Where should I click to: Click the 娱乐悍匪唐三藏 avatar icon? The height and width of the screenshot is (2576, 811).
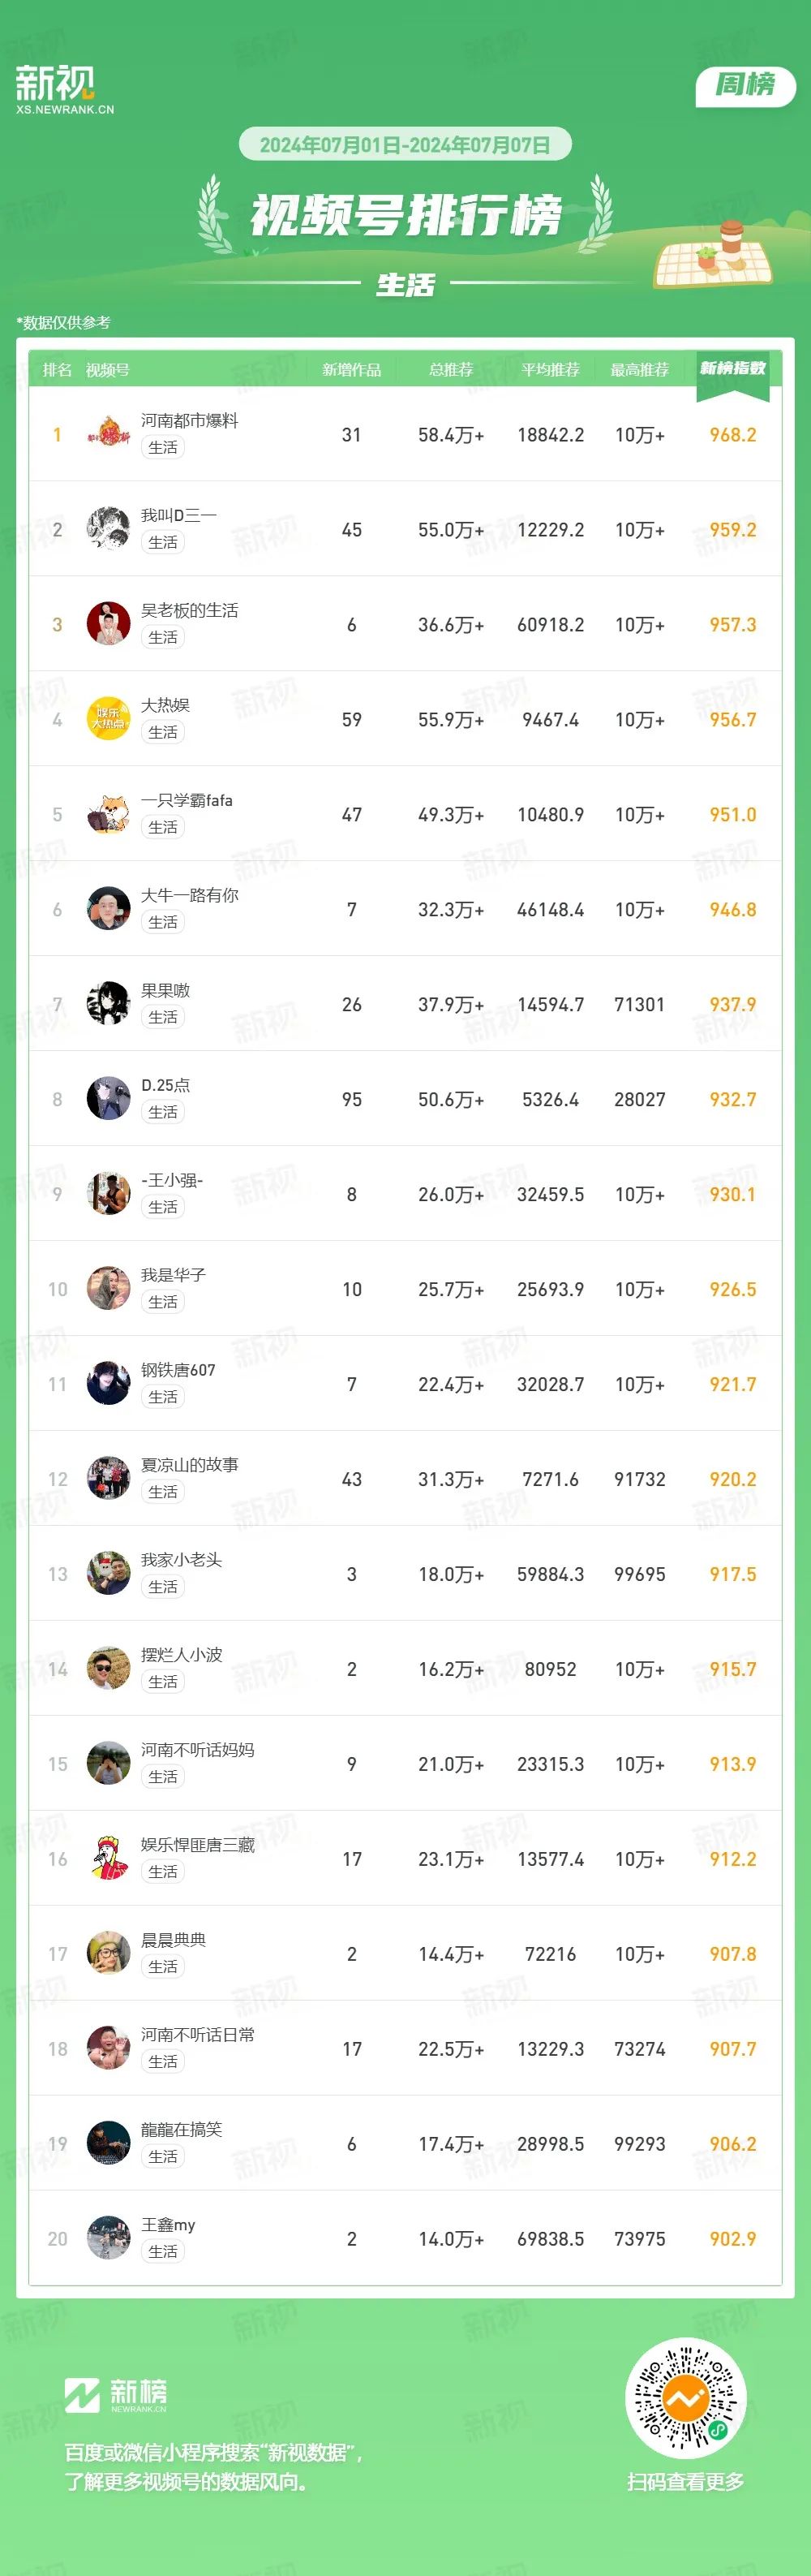point(108,1858)
